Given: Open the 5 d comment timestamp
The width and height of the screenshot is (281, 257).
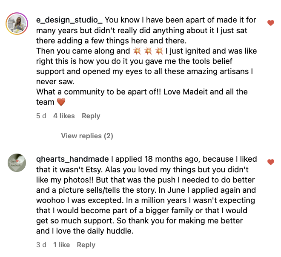Looking at the screenshot, I should pos(41,116).
